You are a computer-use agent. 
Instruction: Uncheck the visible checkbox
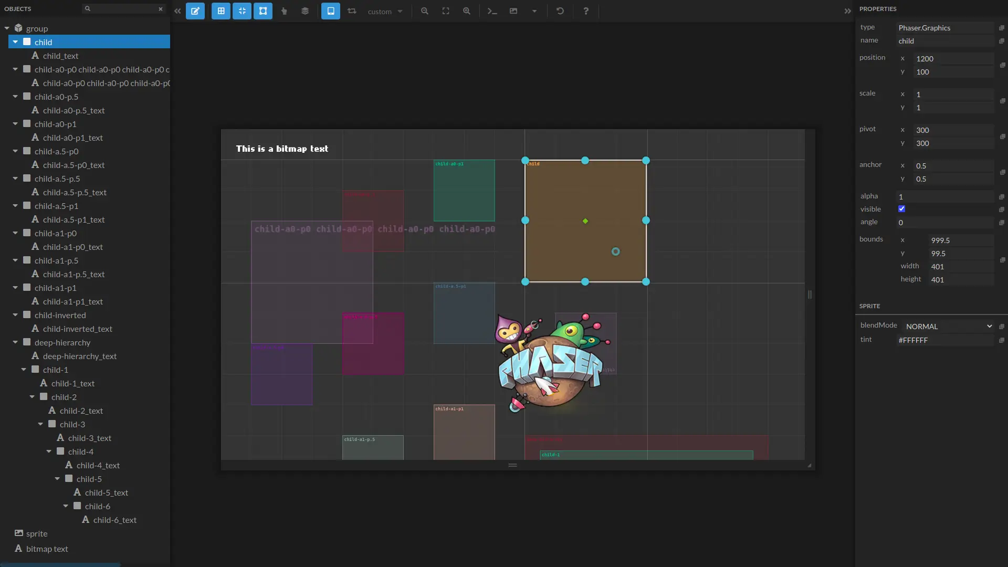point(901,209)
